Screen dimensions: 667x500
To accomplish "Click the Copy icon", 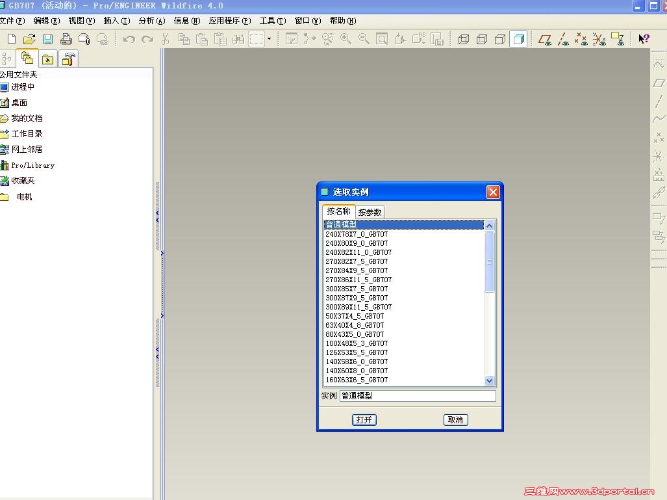I will [x=184, y=39].
